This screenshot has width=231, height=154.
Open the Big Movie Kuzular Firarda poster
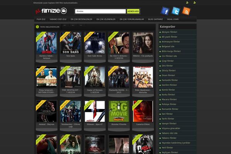pos(119,111)
